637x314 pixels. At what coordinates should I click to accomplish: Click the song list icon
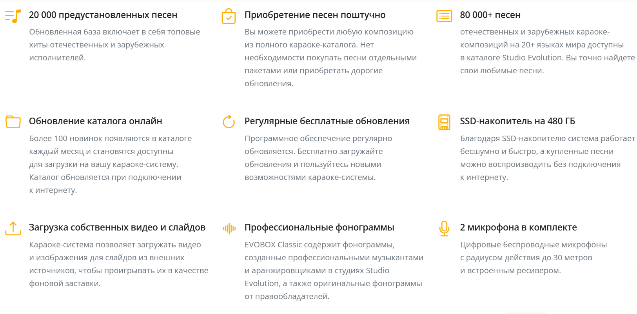(444, 16)
